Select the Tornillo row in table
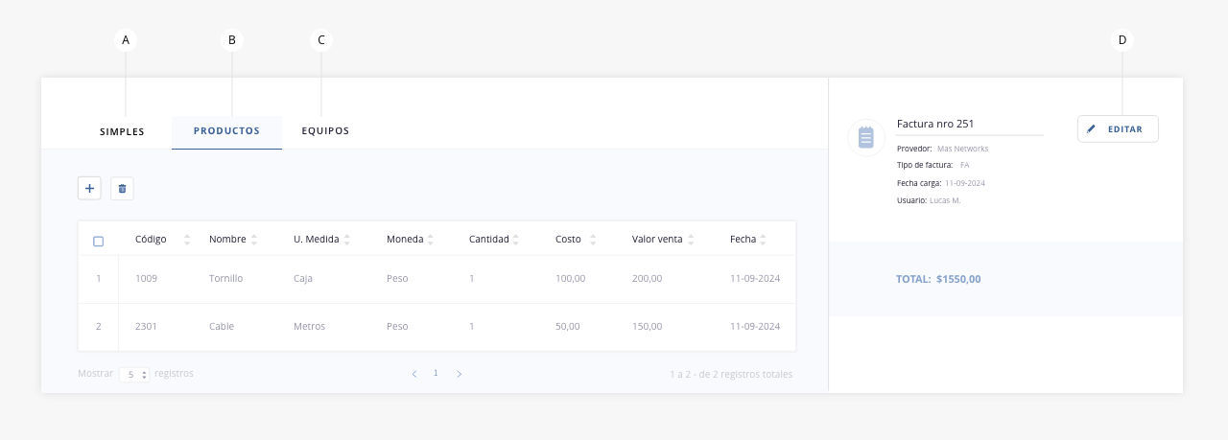This screenshot has width=1228, height=440. (437, 279)
